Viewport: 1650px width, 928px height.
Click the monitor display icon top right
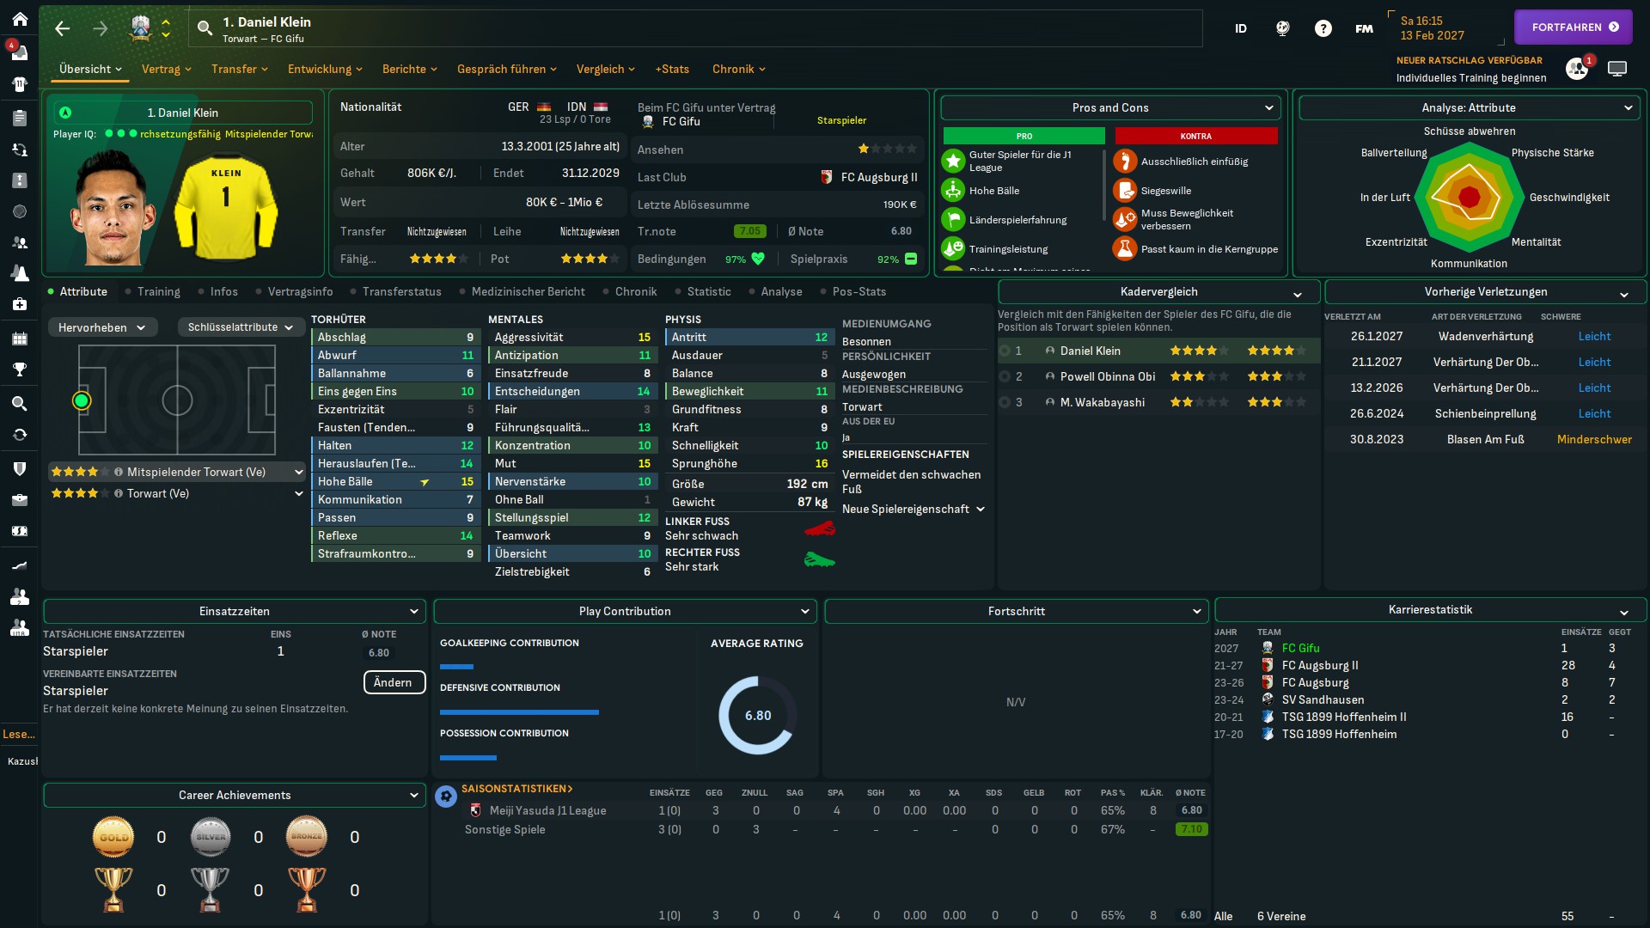click(x=1616, y=69)
